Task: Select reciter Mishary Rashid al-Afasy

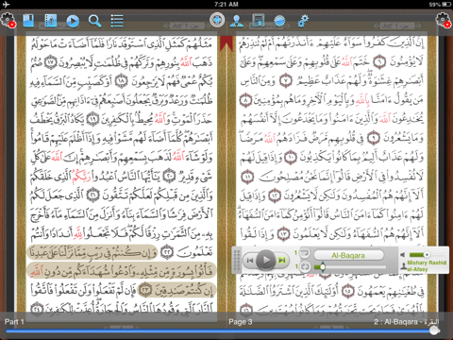Action: 427,265
